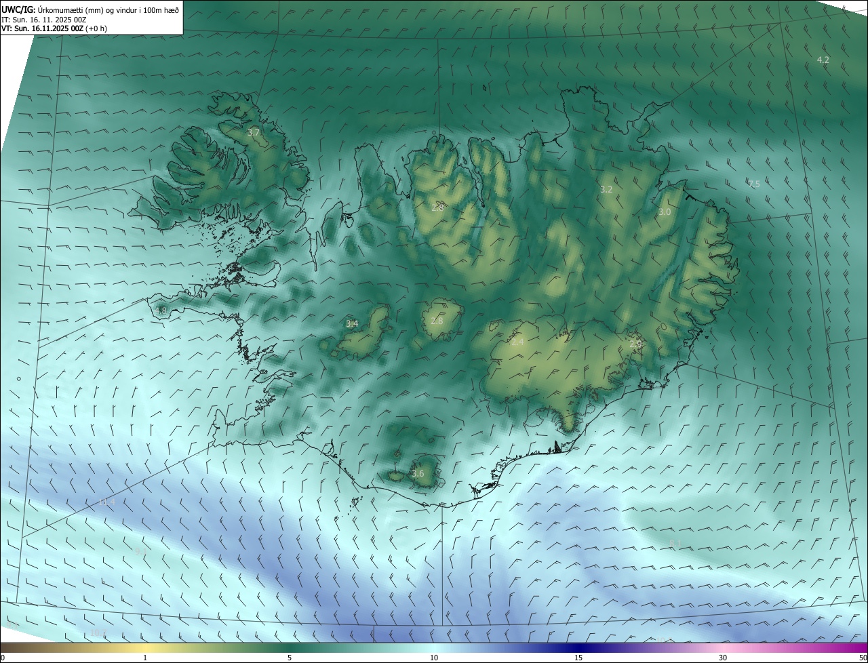Click the "VT: Sun. 16.11.2025 00Z (+0 h)" line

[54, 28]
